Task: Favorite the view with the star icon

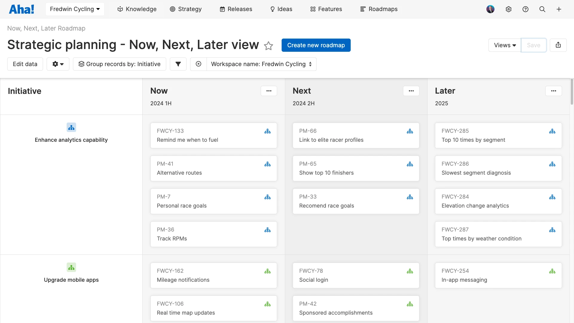Action: (x=269, y=46)
